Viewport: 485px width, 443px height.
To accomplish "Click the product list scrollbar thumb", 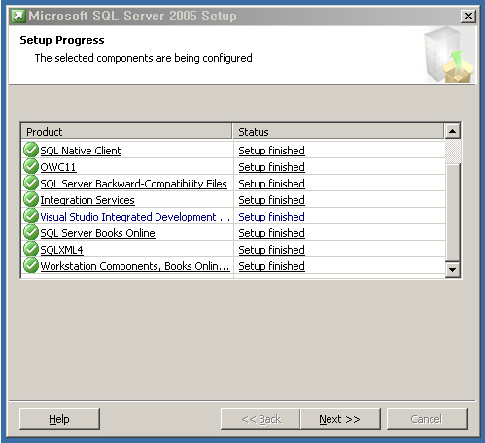I will pyautogui.click(x=453, y=213).
